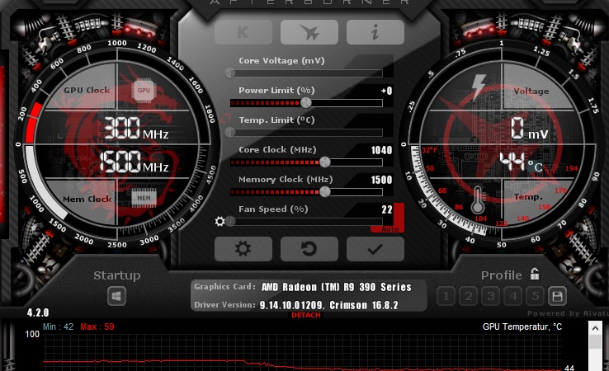609x371 pixels.
Task: Click the GPU chip icon in gauge
Action: click(144, 90)
